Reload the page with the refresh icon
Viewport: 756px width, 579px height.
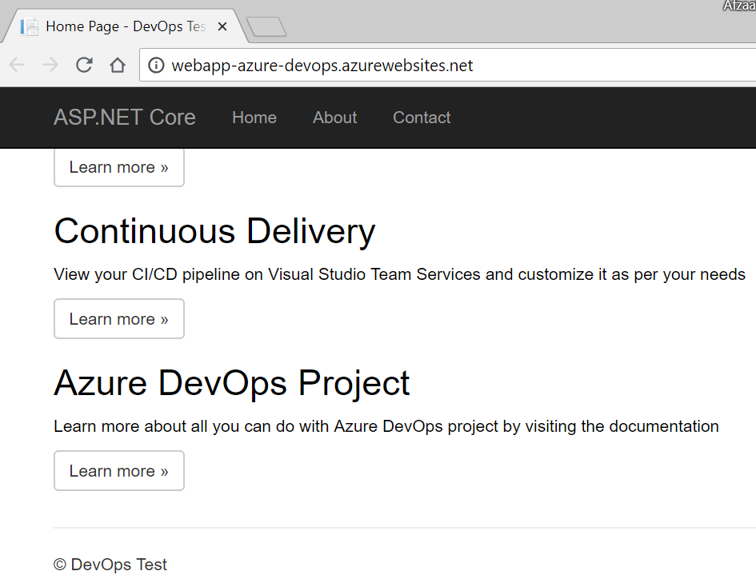click(x=84, y=65)
